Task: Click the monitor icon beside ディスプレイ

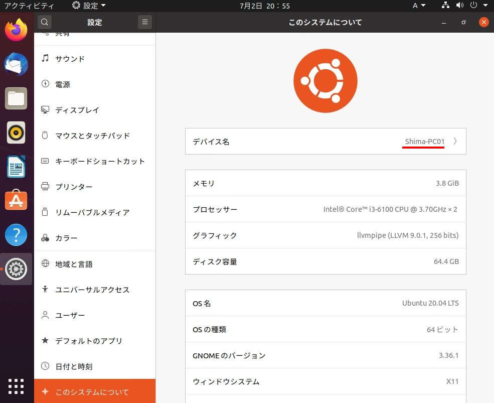Action: click(x=45, y=110)
